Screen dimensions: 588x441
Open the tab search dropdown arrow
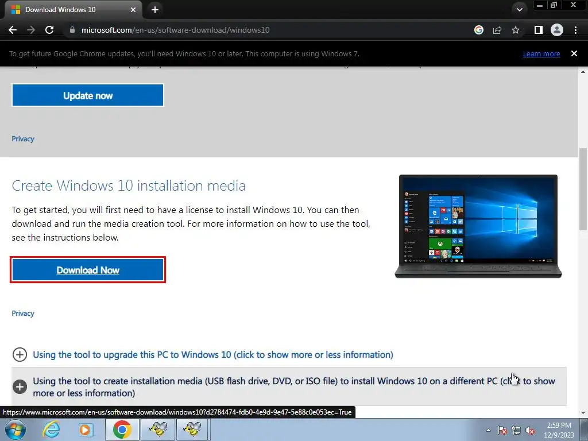click(x=519, y=10)
